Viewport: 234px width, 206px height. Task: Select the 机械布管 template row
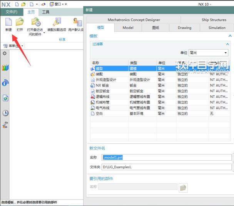(x=160, y=102)
